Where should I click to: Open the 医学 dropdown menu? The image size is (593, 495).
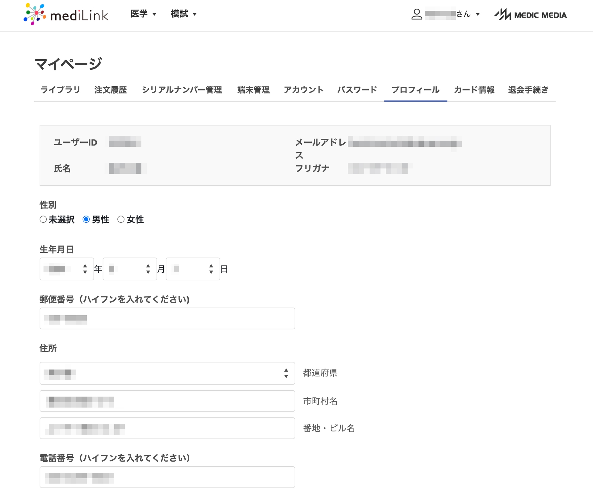pyautogui.click(x=143, y=14)
